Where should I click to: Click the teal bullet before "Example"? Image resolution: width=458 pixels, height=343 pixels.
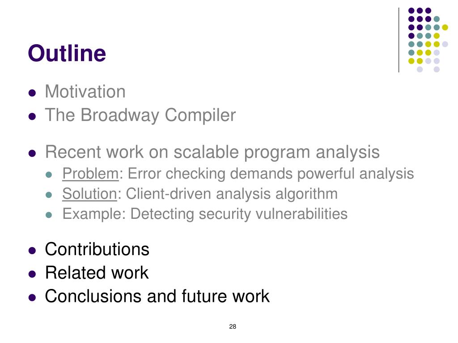pos(50,215)
